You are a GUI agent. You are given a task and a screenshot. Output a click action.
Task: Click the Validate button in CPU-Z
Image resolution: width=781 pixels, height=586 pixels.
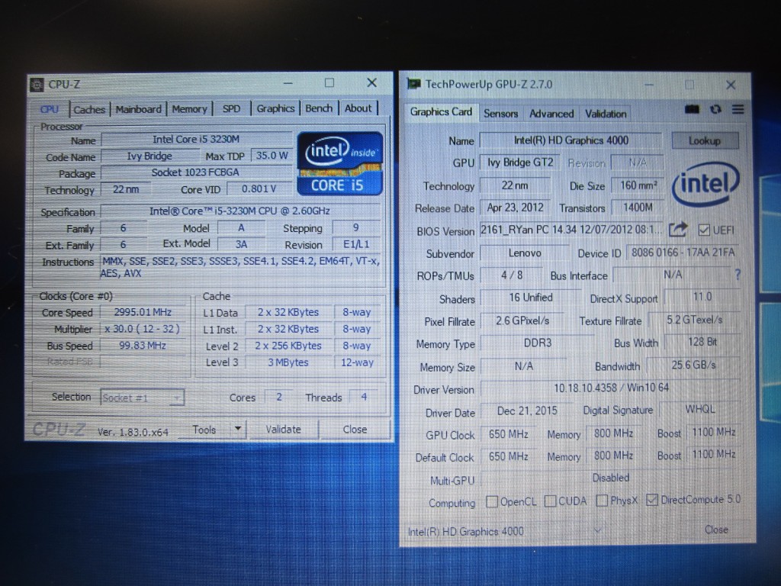(x=283, y=429)
